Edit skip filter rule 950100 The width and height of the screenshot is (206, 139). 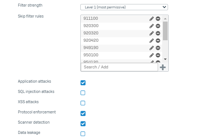click(152, 55)
